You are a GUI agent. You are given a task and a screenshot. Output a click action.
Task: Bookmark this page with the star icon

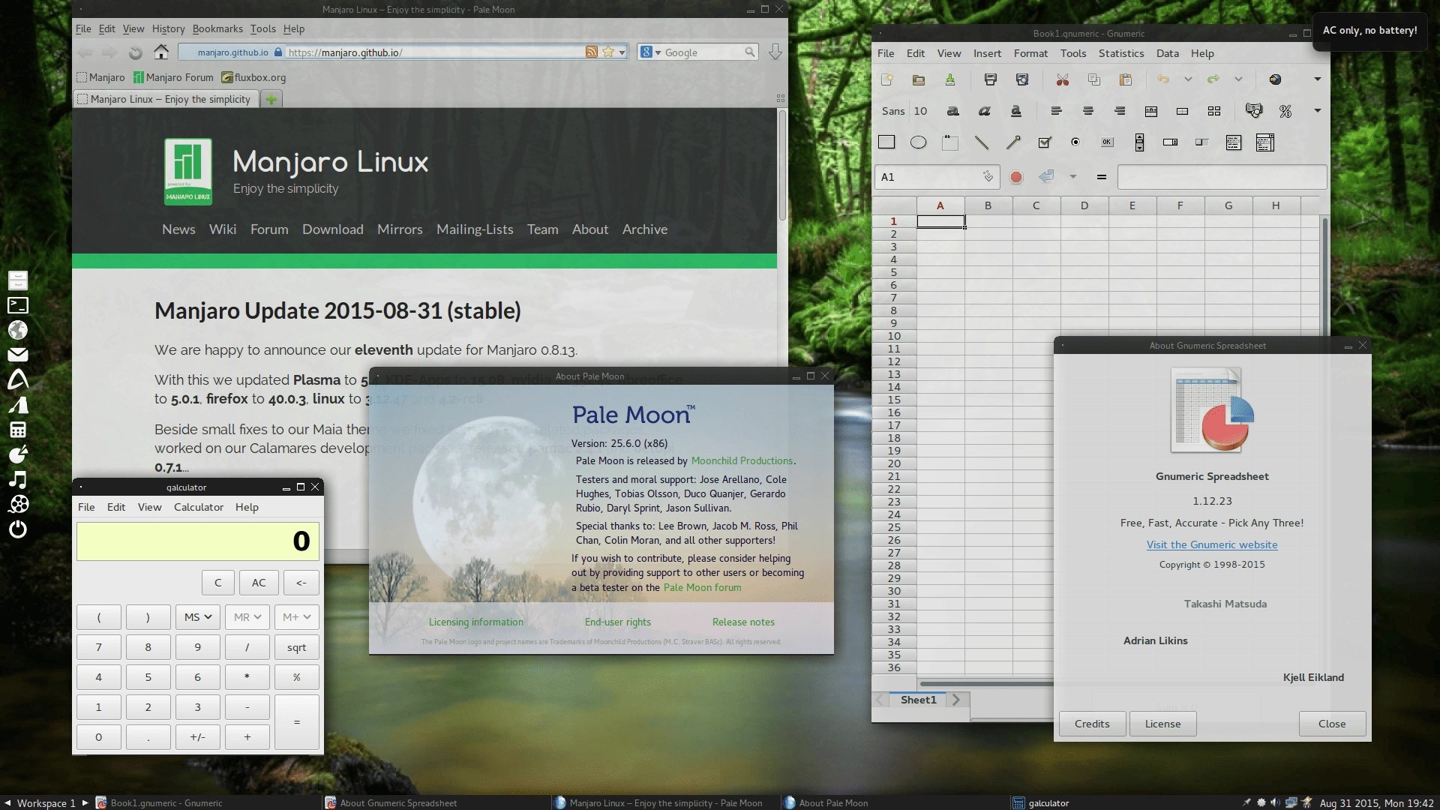(x=608, y=52)
